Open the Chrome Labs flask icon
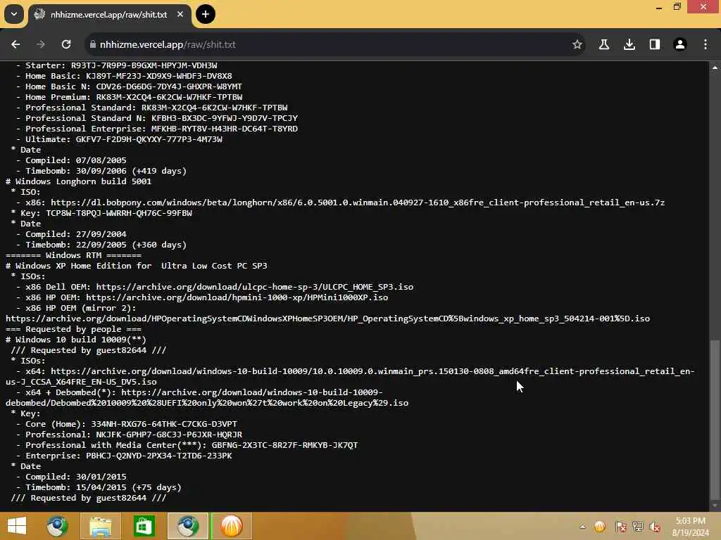 pyautogui.click(x=603, y=44)
